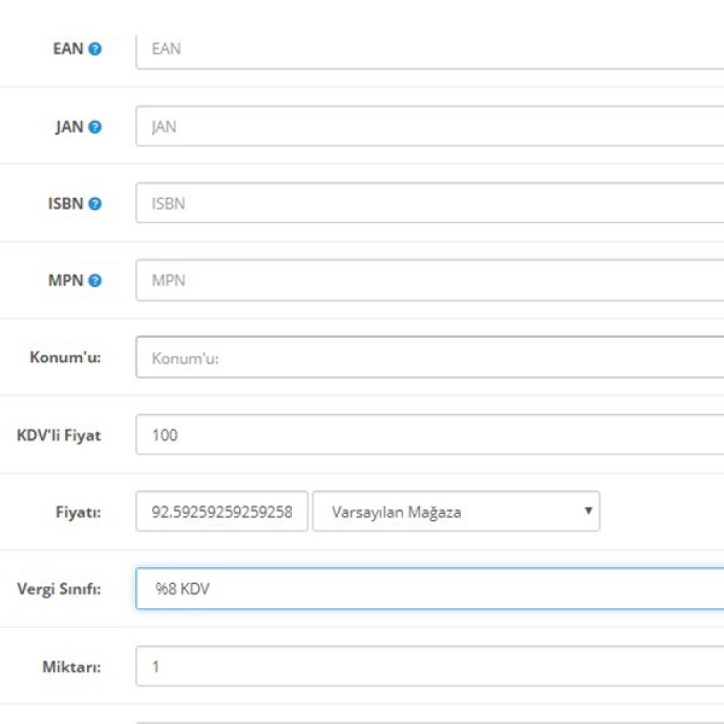This screenshot has height=724, width=724.
Task: Open the Varsayılan Mağaza store dropdown
Action: pos(456,512)
